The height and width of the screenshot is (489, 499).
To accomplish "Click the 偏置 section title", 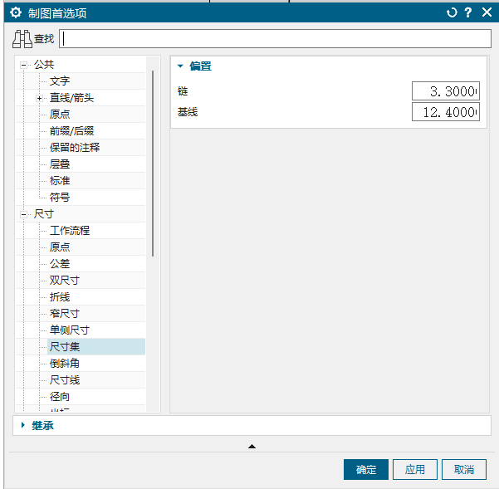I will (200, 66).
